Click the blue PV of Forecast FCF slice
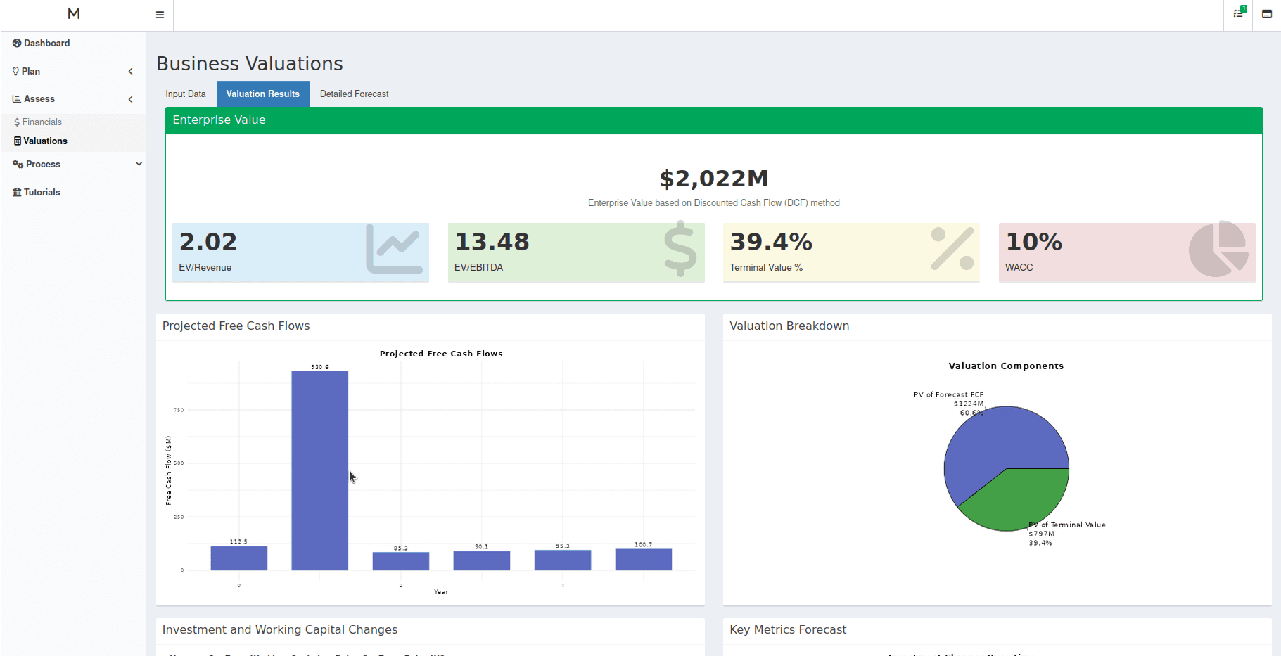This screenshot has width=1281, height=656. pos(992,443)
